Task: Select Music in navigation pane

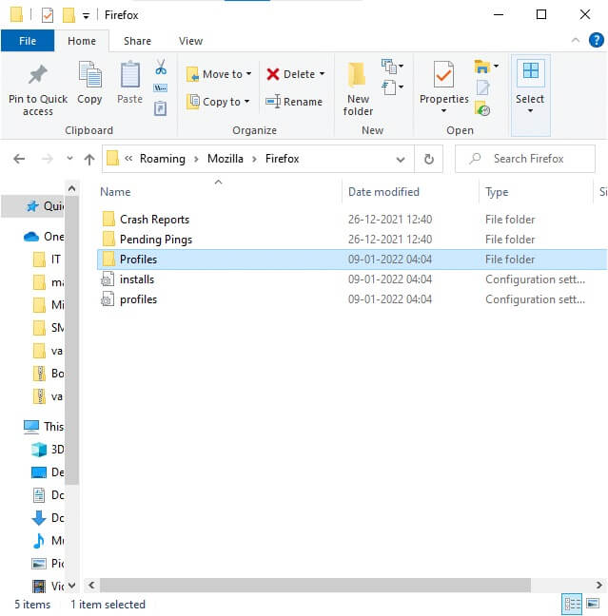Action: [x=48, y=541]
